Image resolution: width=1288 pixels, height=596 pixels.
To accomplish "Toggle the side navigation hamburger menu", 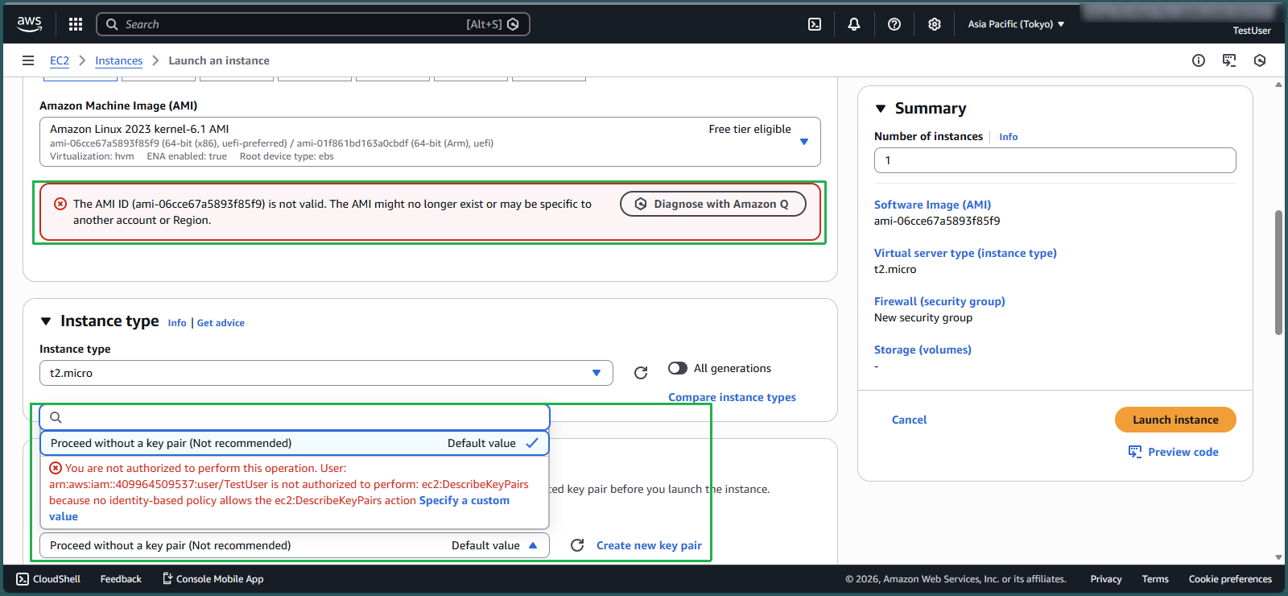I will click(x=28, y=60).
